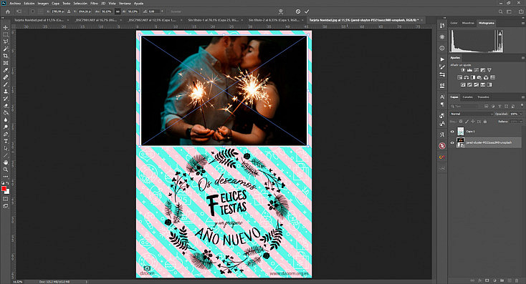Select the History Brush tool
This screenshot has width=526, height=284.
coord(5,99)
